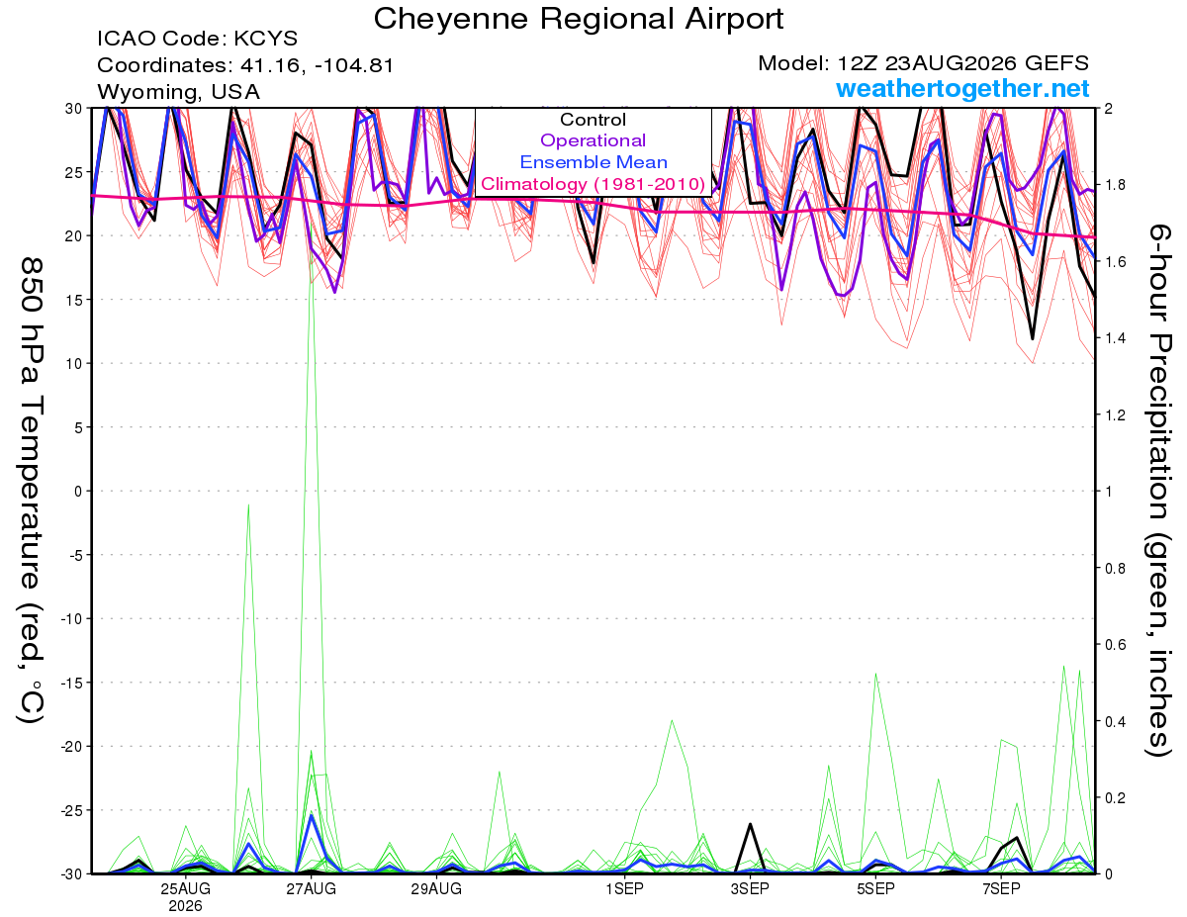This screenshot has width=1187, height=917.
Task: Click the '-25' temperature axis tick label
Action: tap(72, 810)
